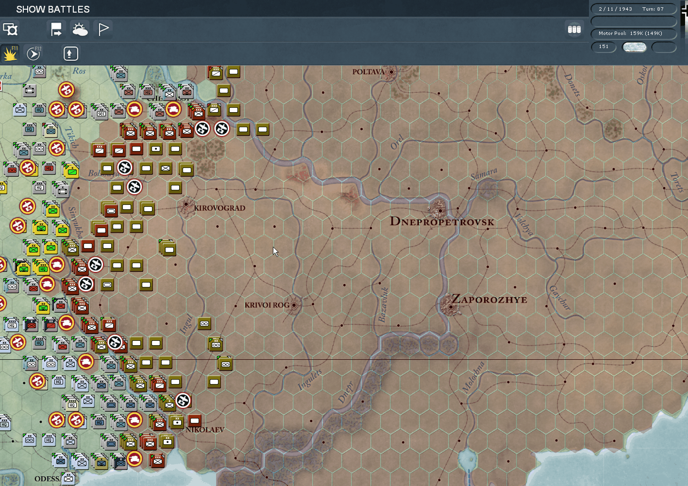
Task: Toggle the Show Battles F11 explosion icon
Action: 10,53
